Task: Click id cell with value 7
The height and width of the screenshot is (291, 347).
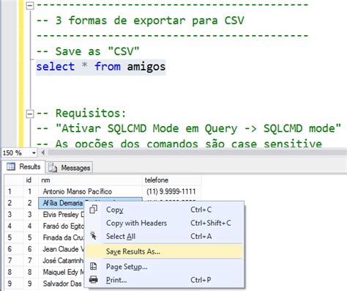Action: pos(31,260)
